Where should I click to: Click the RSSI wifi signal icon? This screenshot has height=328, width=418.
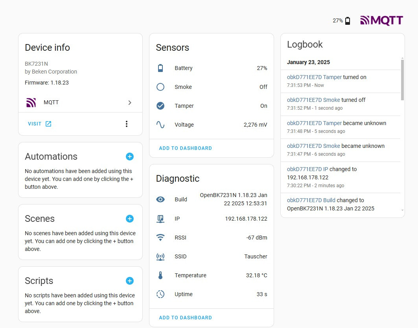tap(160, 238)
